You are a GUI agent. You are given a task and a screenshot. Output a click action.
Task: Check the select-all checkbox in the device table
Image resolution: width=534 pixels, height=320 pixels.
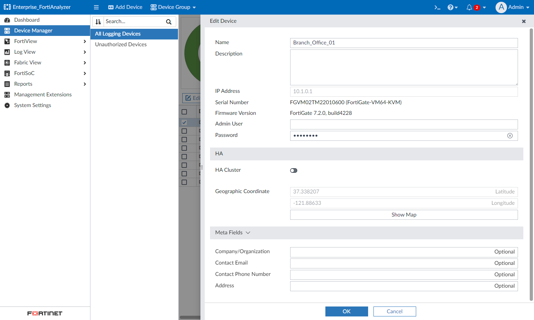point(184,111)
